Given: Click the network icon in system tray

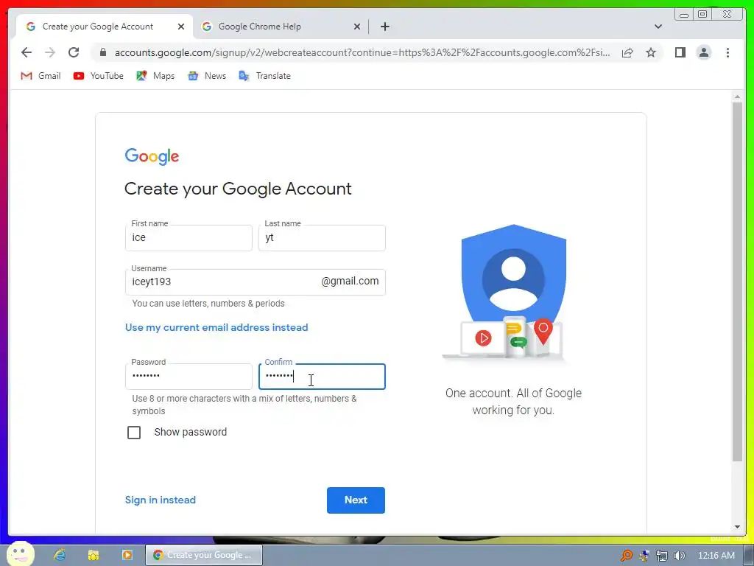Looking at the screenshot, I should pos(662,556).
